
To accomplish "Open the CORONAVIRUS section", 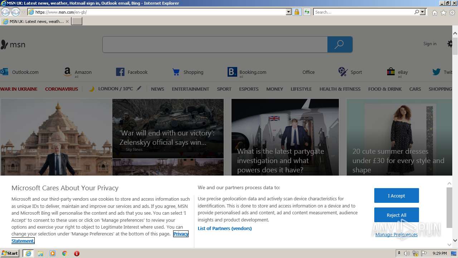I will click(62, 89).
